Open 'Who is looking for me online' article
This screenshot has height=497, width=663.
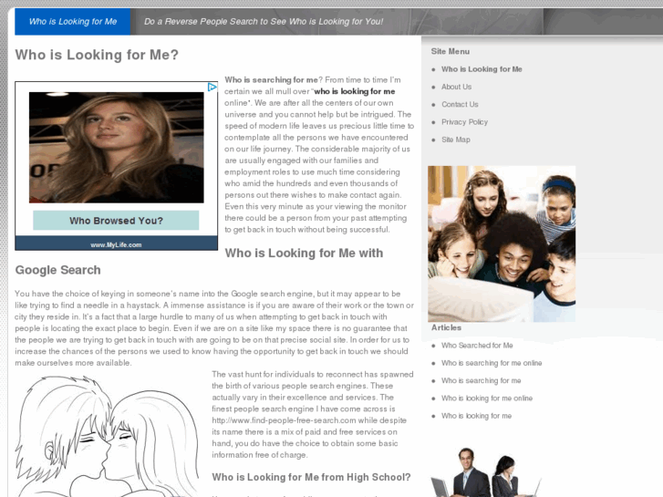click(487, 399)
